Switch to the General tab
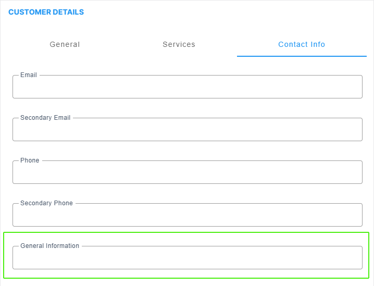Image resolution: width=374 pixels, height=286 pixels. tap(65, 44)
